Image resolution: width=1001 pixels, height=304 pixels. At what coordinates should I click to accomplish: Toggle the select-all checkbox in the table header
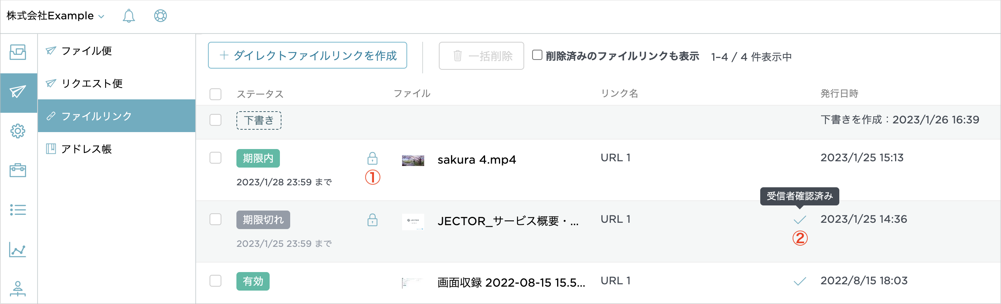[215, 94]
